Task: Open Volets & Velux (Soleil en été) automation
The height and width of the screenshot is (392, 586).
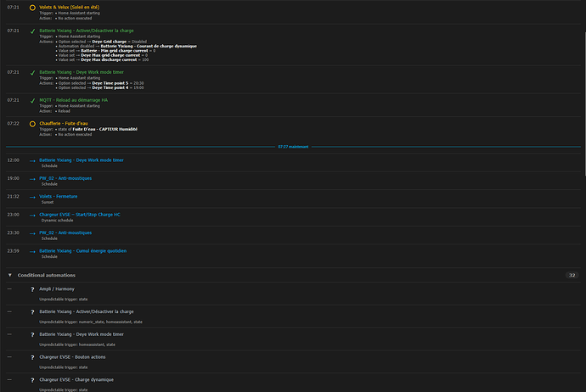Action: tap(70, 7)
